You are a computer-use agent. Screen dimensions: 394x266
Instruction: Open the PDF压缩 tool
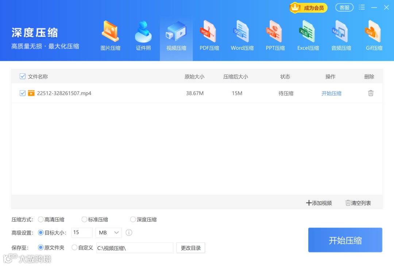[209, 36]
